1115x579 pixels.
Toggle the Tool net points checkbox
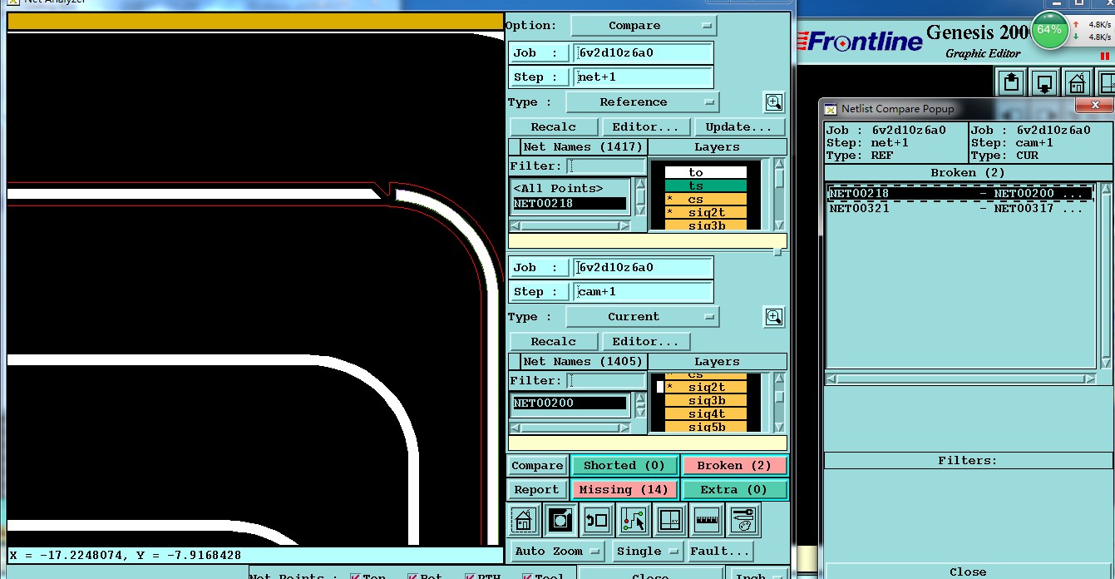point(527,577)
